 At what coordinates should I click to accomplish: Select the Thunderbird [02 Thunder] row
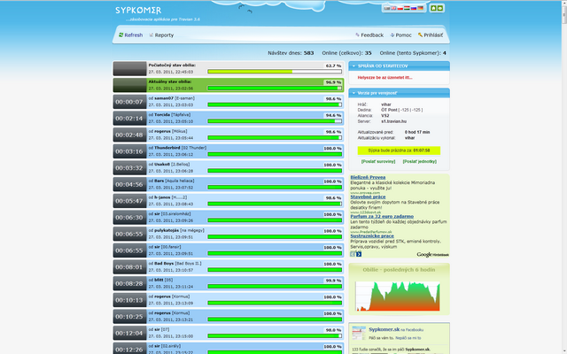[x=229, y=151]
